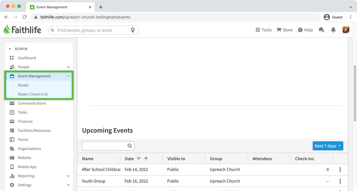This screenshot has height=191, width=357.
Task: Open the user profile avatar menu
Action: point(346,30)
